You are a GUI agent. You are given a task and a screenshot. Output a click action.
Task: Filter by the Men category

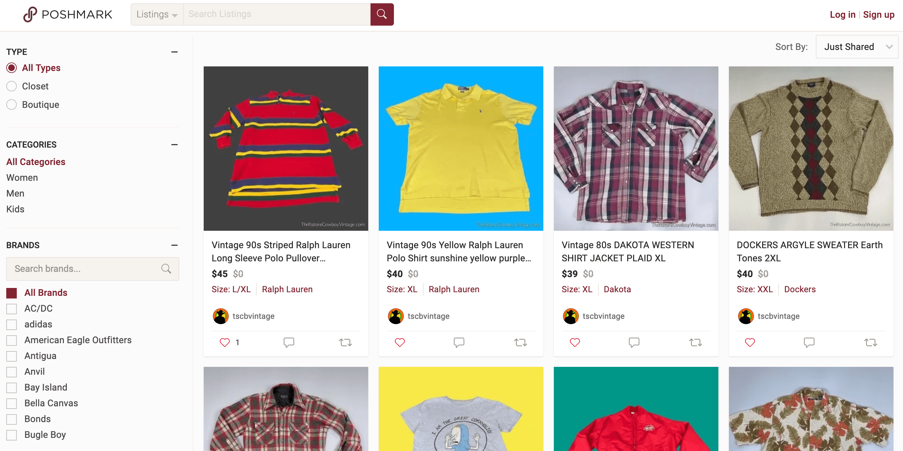click(15, 193)
